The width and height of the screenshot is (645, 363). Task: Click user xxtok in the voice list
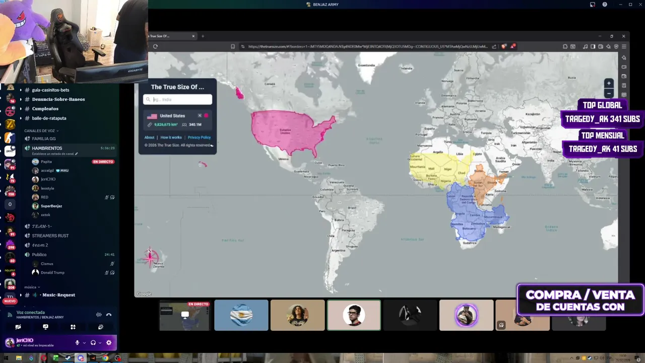pyautogui.click(x=45, y=215)
